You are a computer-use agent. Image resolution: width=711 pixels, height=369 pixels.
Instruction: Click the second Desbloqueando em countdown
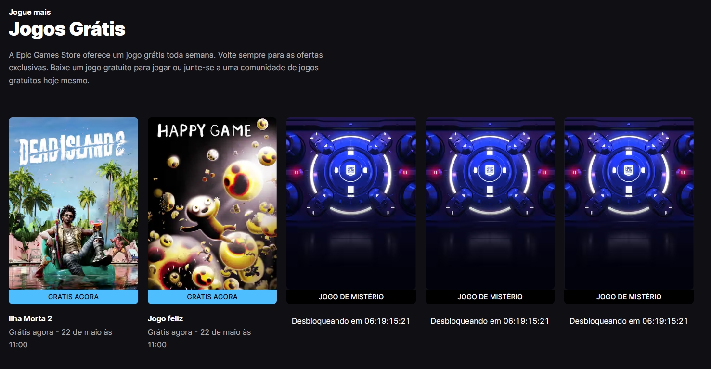[x=490, y=321]
